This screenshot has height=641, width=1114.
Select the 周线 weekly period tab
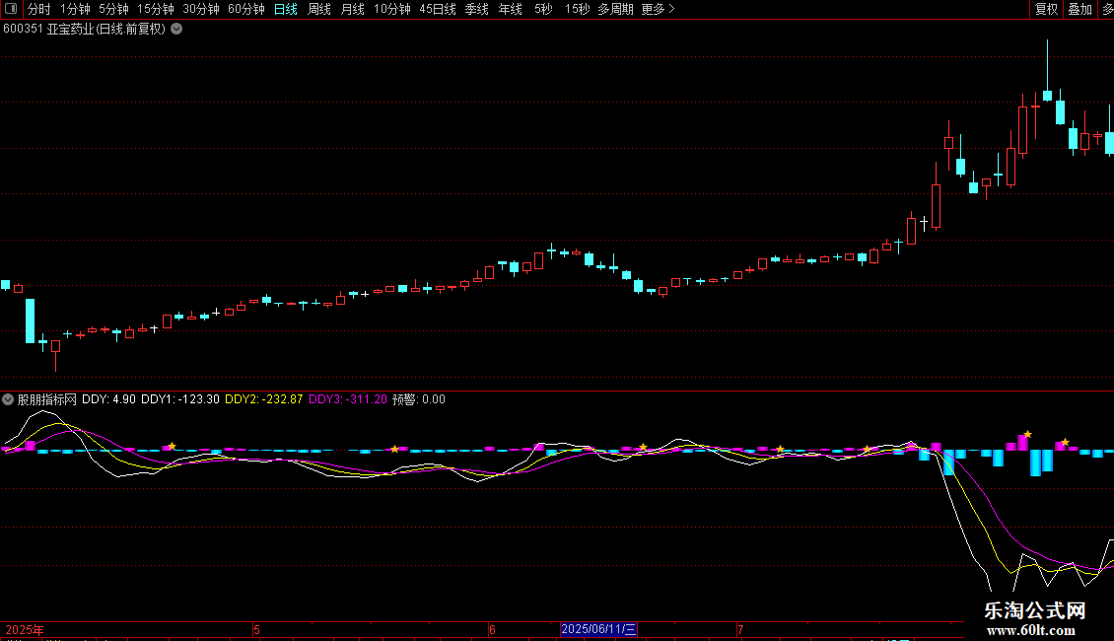(319, 9)
